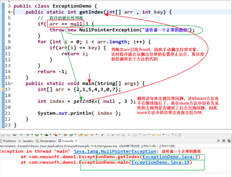Image resolution: width=232 pixels, height=177 pixels.
Task: Click line number 6 in the gutter
Action: pos(9,24)
